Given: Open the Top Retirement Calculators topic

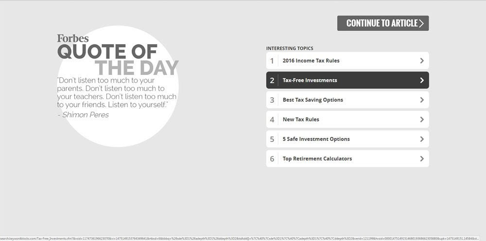Looking at the screenshot, I should pyautogui.click(x=317, y=159).
